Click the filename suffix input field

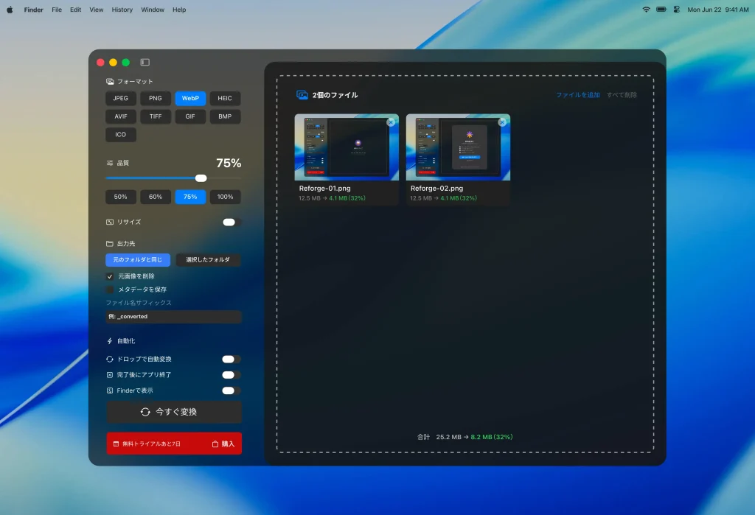coord(173,317)
